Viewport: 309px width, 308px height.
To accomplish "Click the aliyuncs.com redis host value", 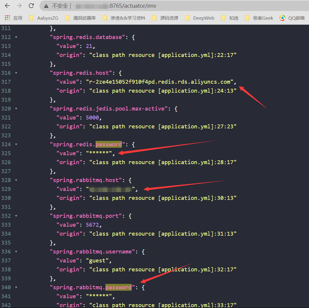I will point(160,82).
